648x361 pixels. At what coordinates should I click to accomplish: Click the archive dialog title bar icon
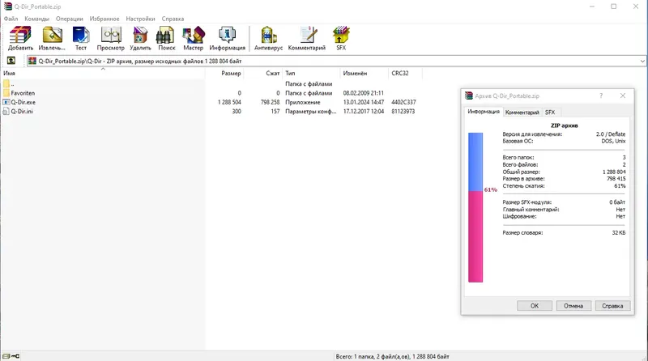469,96
